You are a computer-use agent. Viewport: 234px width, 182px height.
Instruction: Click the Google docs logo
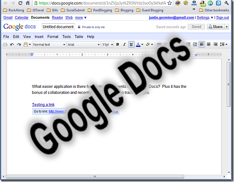19,27
